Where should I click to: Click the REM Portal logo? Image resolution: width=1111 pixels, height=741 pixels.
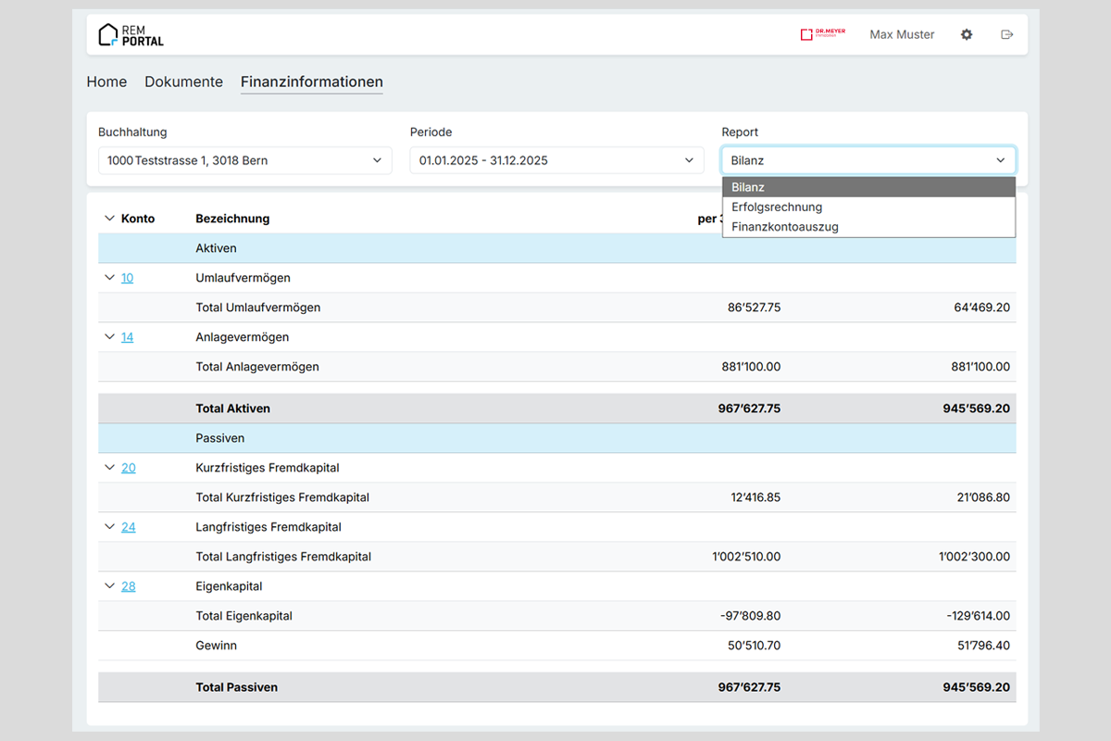131,35
